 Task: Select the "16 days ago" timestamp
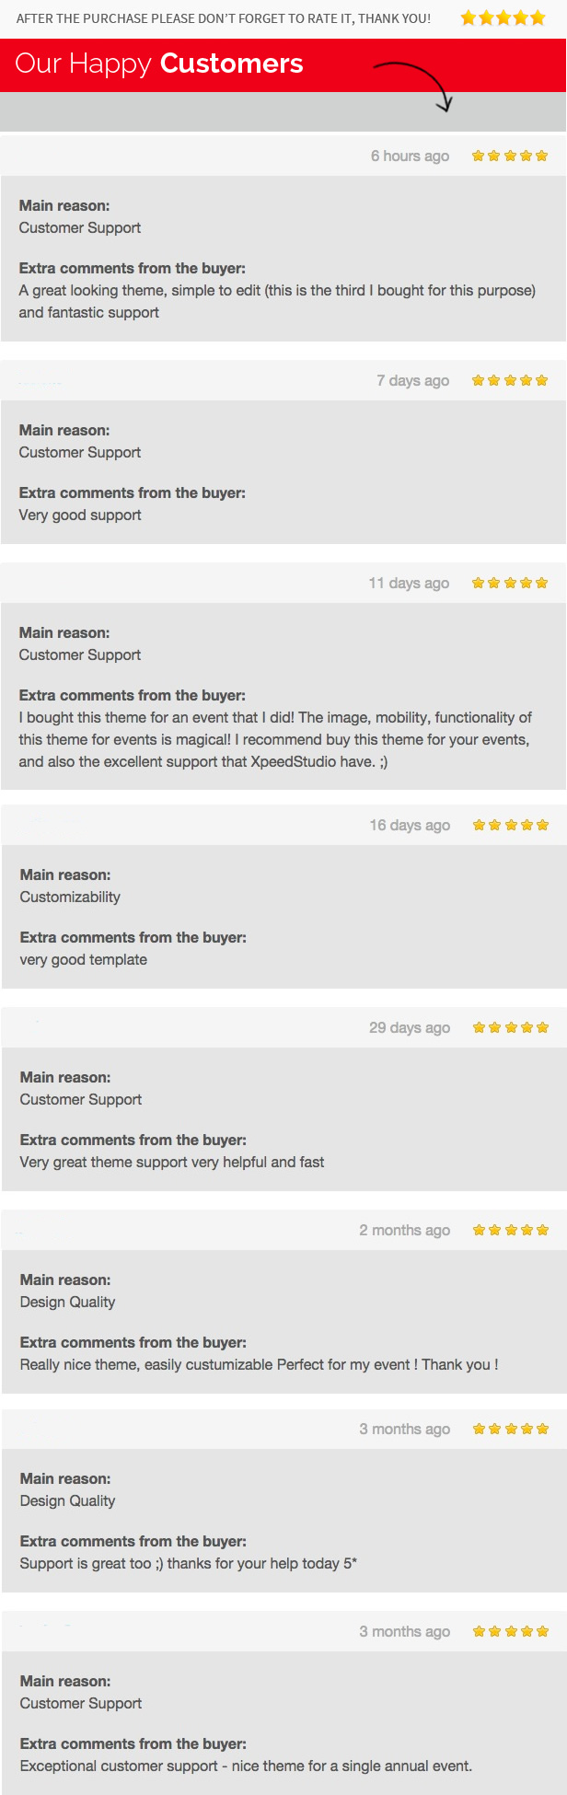pos(410,825)
